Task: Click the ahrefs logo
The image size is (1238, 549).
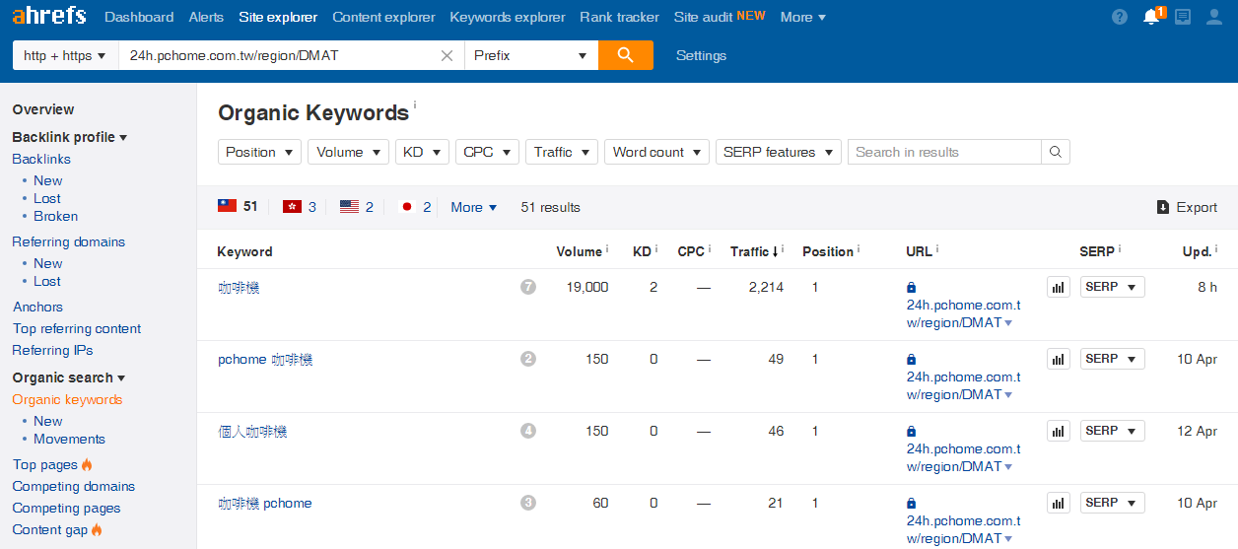Action: click(49, 16)
